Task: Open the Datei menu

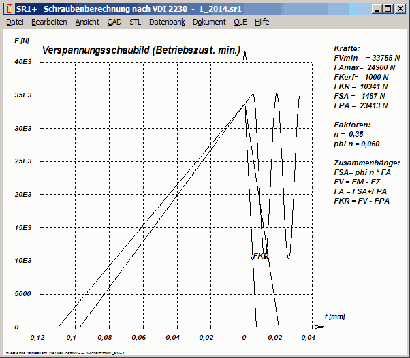Action: pyautogui.click(x=14, y=22)
